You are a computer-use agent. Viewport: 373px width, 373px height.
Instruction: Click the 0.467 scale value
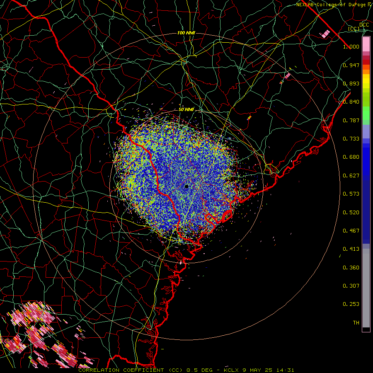[x=351, y=231]
